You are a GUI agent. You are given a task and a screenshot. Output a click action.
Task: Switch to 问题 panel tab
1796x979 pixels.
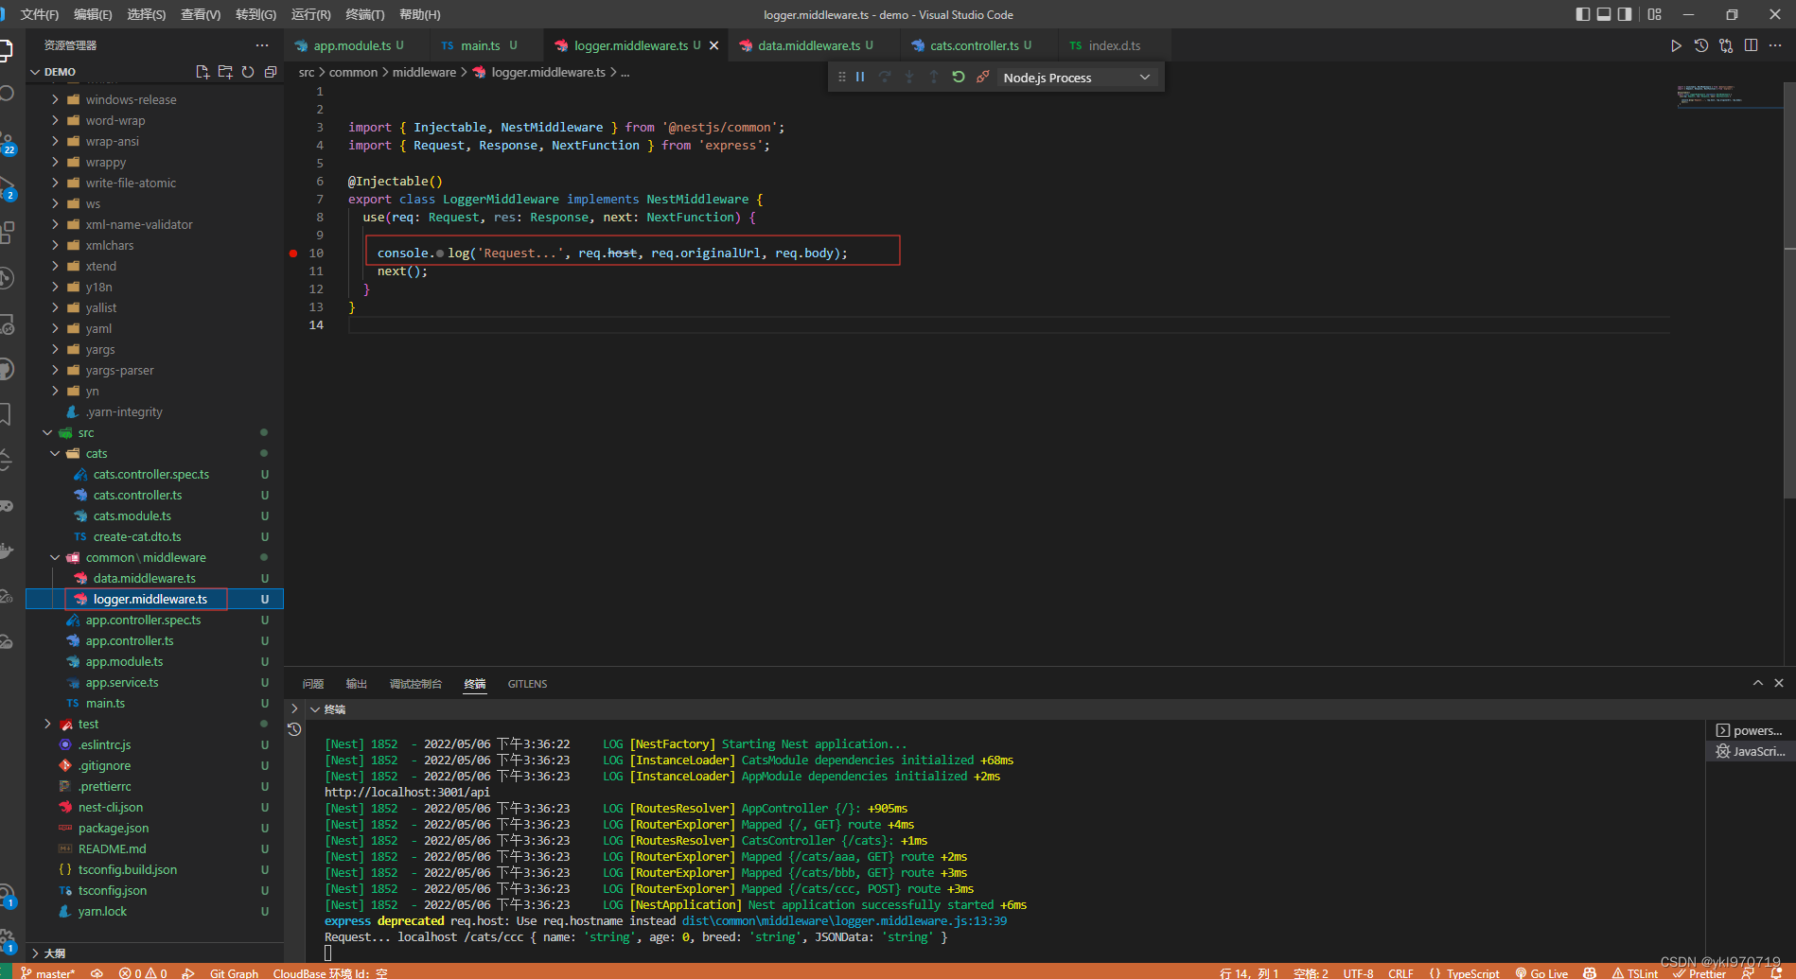point(313,684)
